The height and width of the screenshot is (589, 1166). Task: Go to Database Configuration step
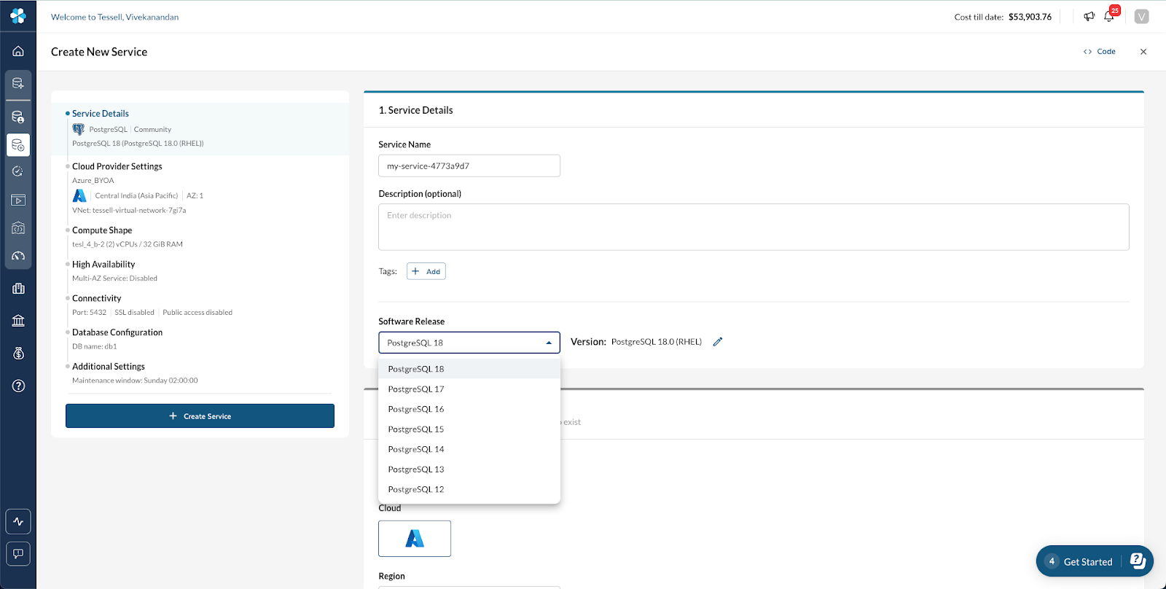[x=117, y=332]
